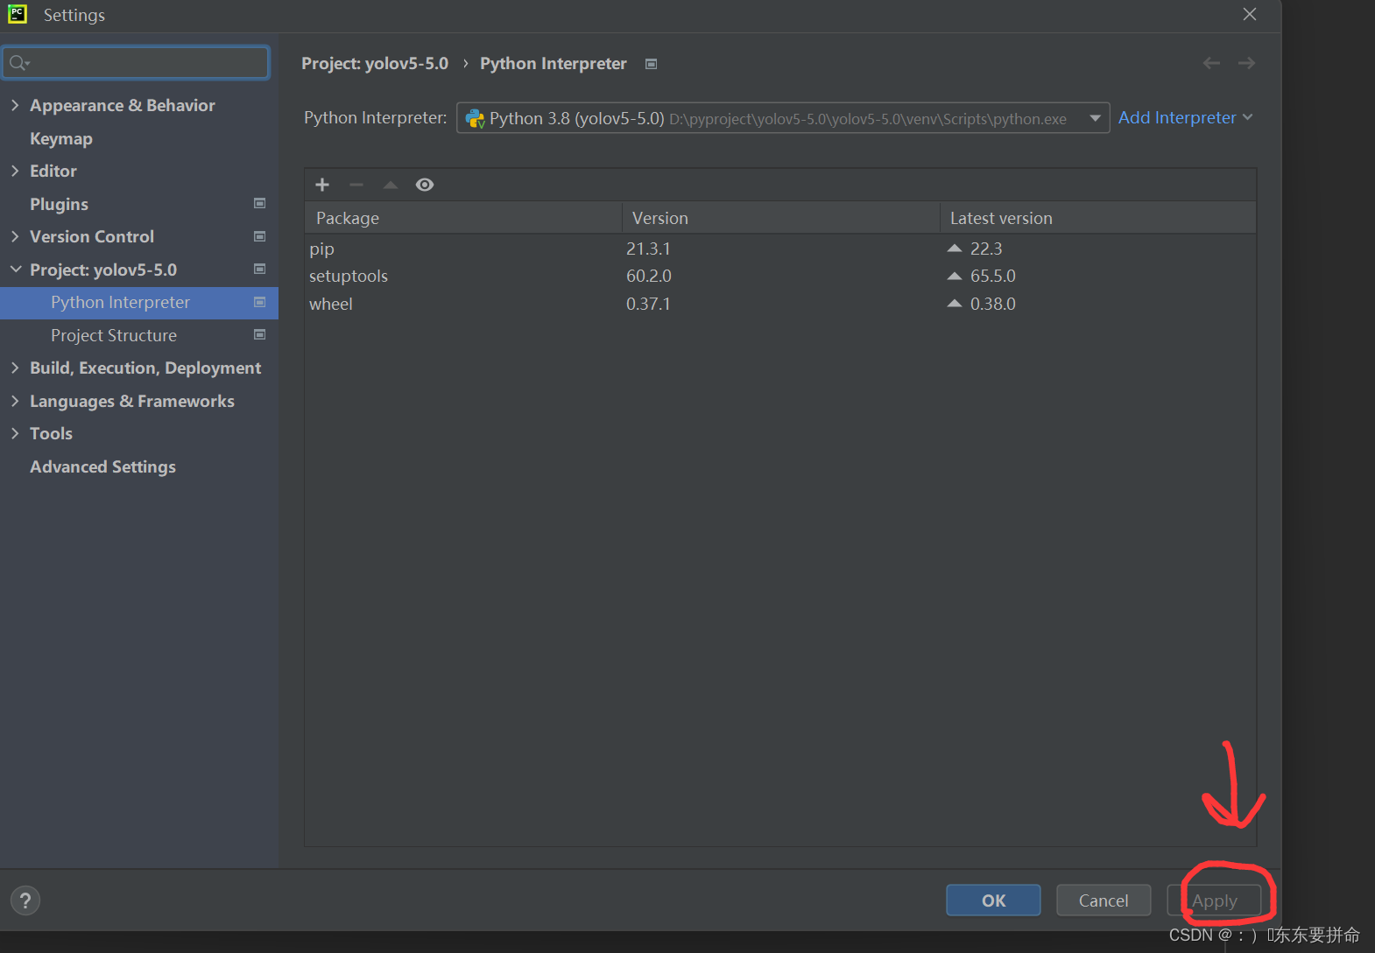Click the icon beside Project Structure row
The image size is (1375, 953).
click(259, 334)
